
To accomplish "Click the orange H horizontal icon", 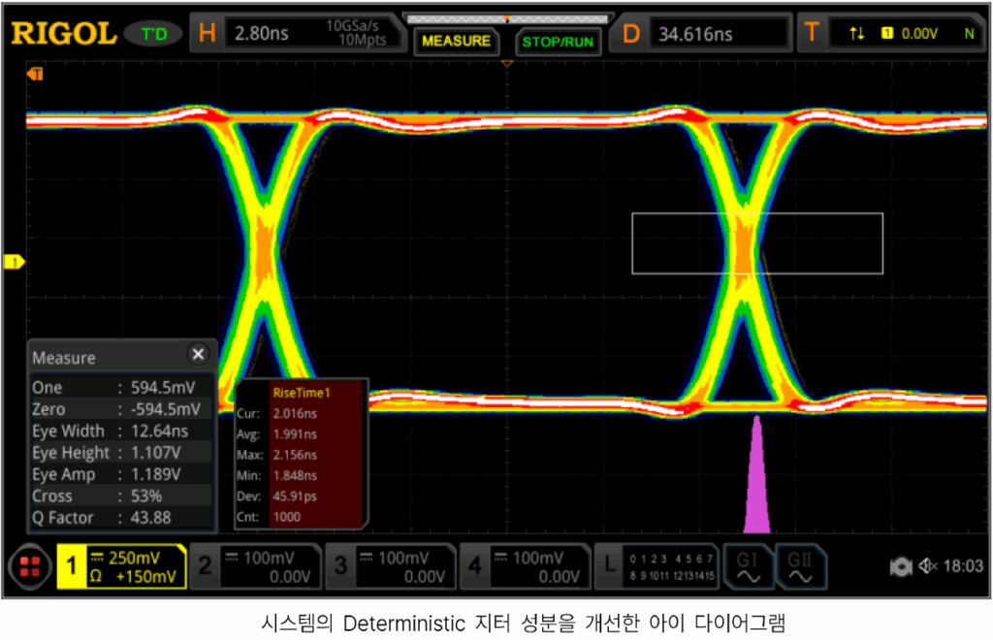I will coord(207,34).
